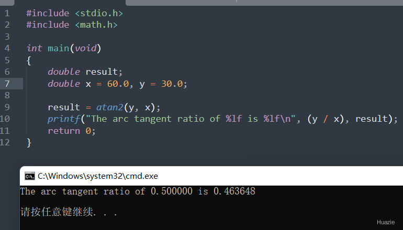403x230 pixels.
Task: Click line number 6 in gutter
Action: pos(7,72)
